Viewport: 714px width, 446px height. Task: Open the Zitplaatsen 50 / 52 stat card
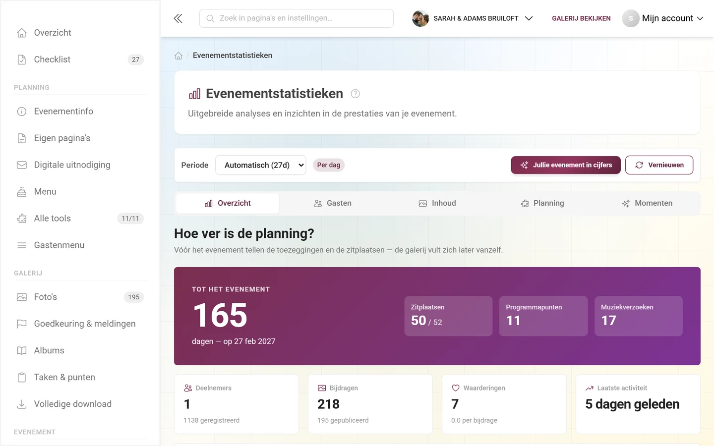coord(448,316)
